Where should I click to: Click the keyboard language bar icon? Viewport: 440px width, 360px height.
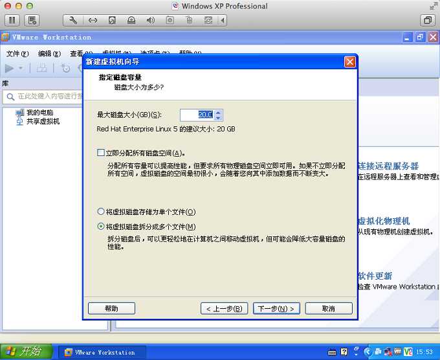tap(332, 352)
